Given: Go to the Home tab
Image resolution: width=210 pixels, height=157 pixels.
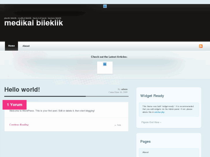Looking at the screenshot, I should (x=11, y=46).
